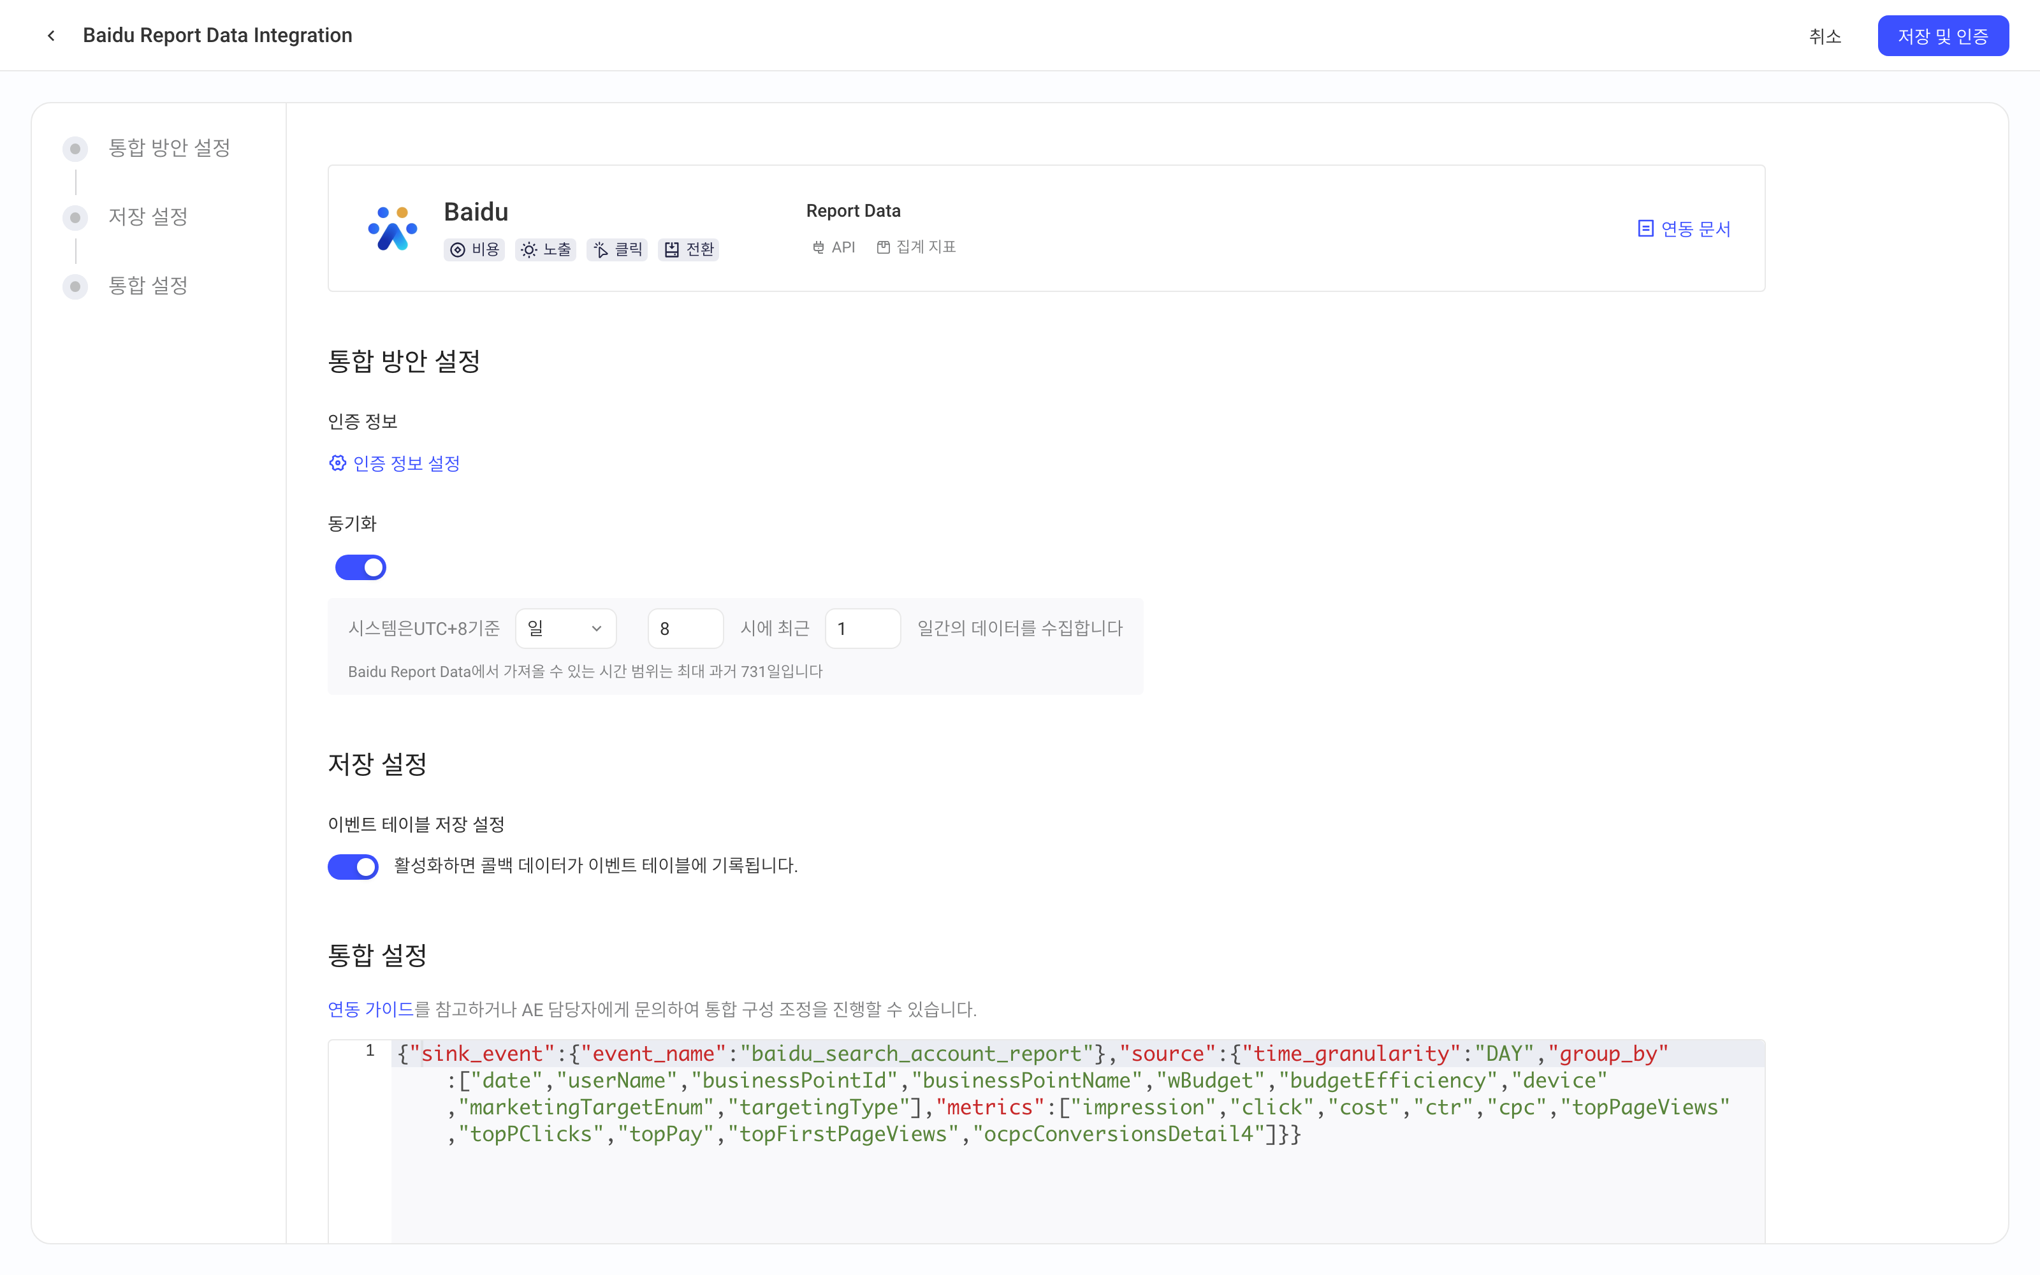Click the 취소 cancel button

1825,36
